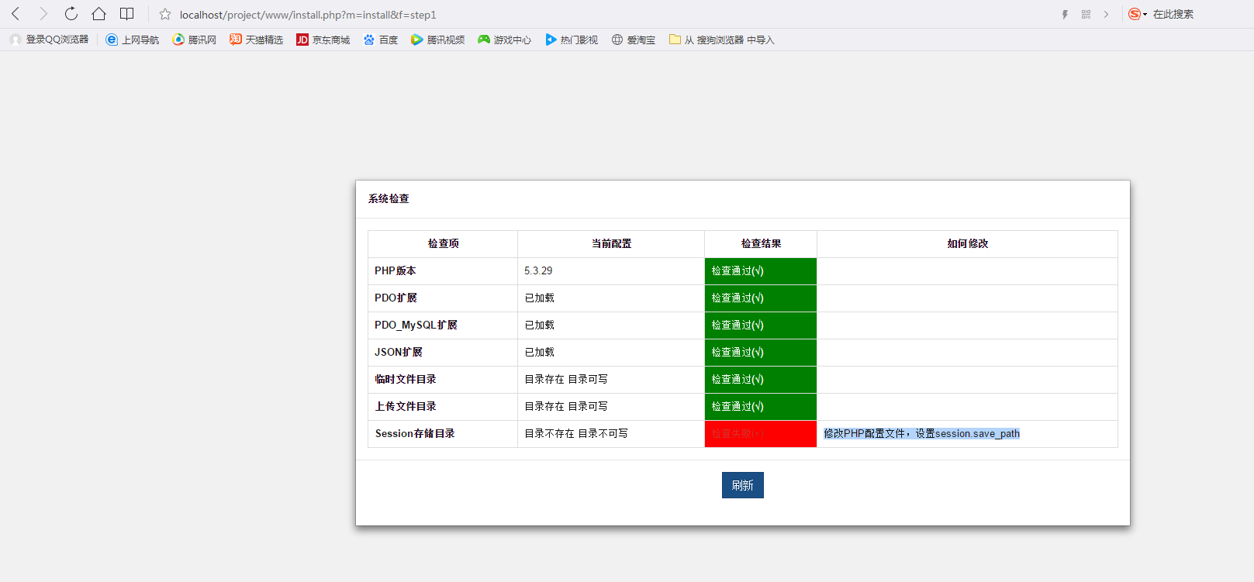The width and height of the screenshot is (1254, 582).
Task: Open the QR code icon in address bar
Action: tap(1086, 15)
